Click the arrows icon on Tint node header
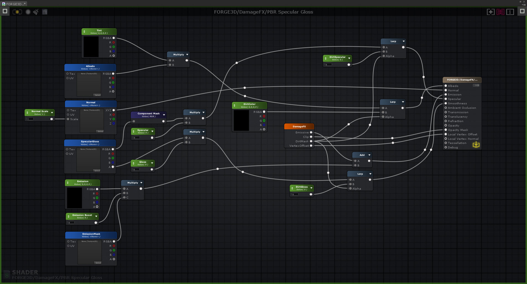Viewport: 527px width, 284px height. [84, 32]
